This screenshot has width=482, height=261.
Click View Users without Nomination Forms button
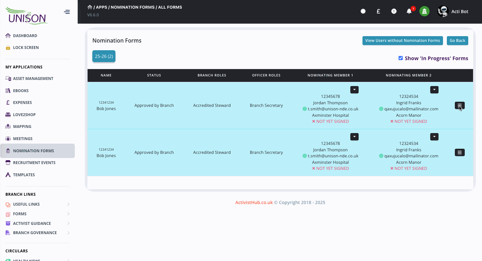tap(402, 41)
